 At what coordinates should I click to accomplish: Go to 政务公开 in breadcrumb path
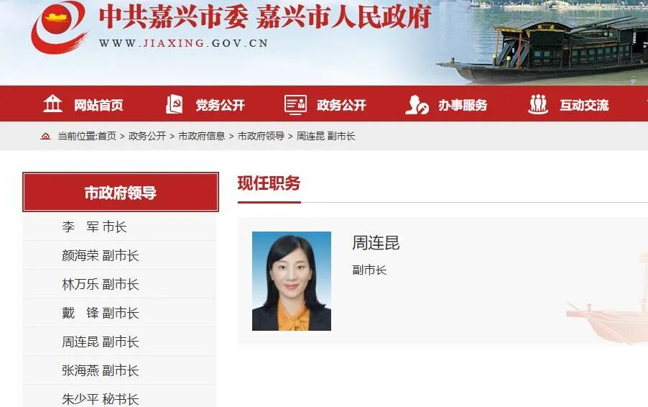(147, 136)
